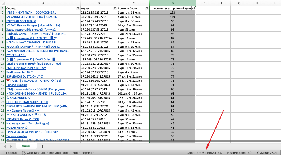Select the Сервер header cell

pos(43,8)
